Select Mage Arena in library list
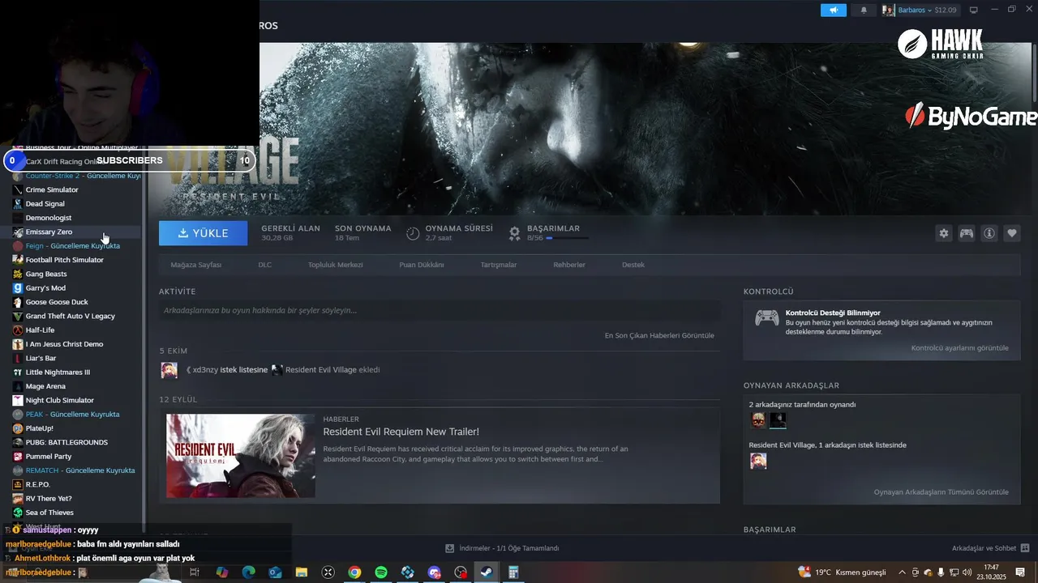 tap(45, 386)
